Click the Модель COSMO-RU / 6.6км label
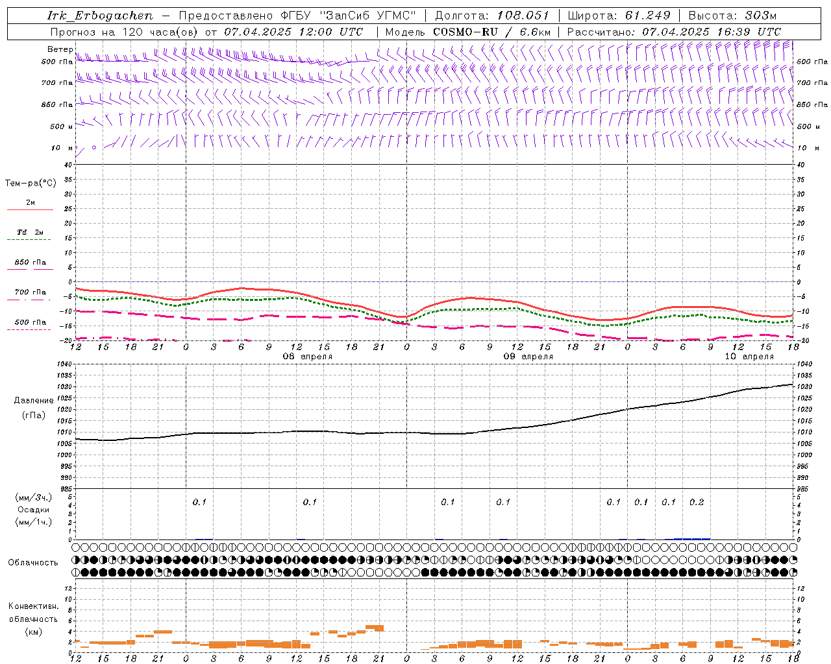Image resolution: width=831 pixels, height=664 pixels. point(468,32)
